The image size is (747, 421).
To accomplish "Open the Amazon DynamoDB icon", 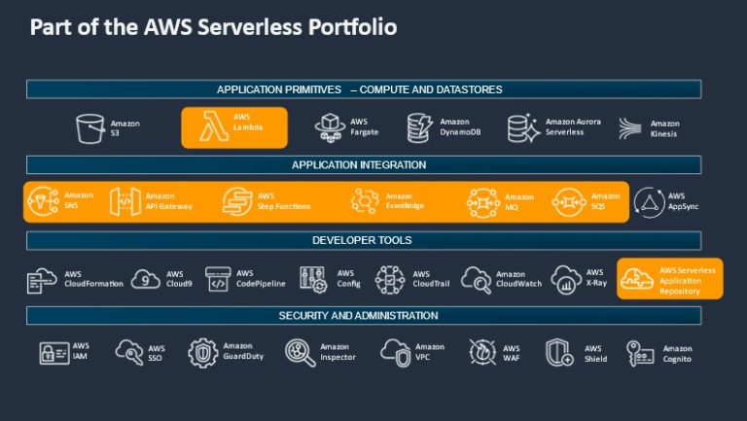I will coord(420,127).
